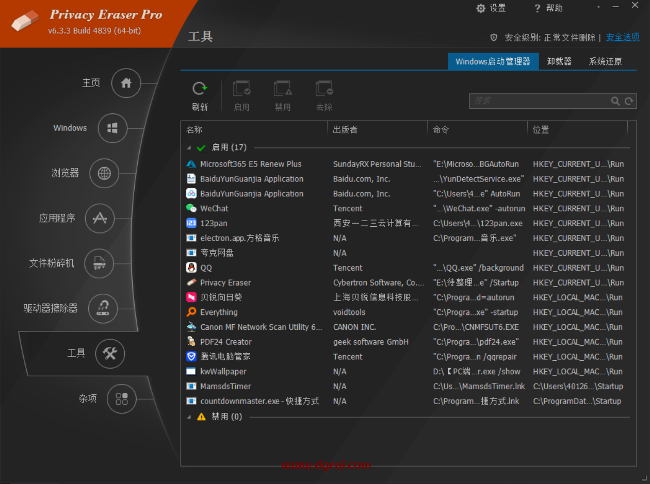Select the 夸克网盘 row
The width and height of the screenshot is (650, 484).
[x=405, y=253]
